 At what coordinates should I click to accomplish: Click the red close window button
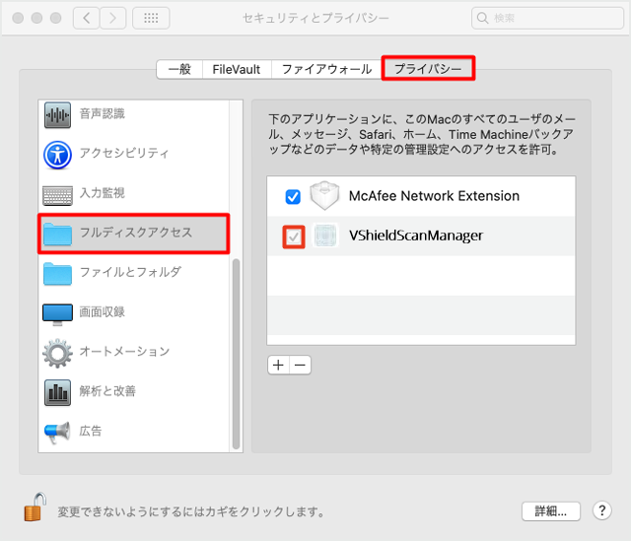(x=18, y=18)
